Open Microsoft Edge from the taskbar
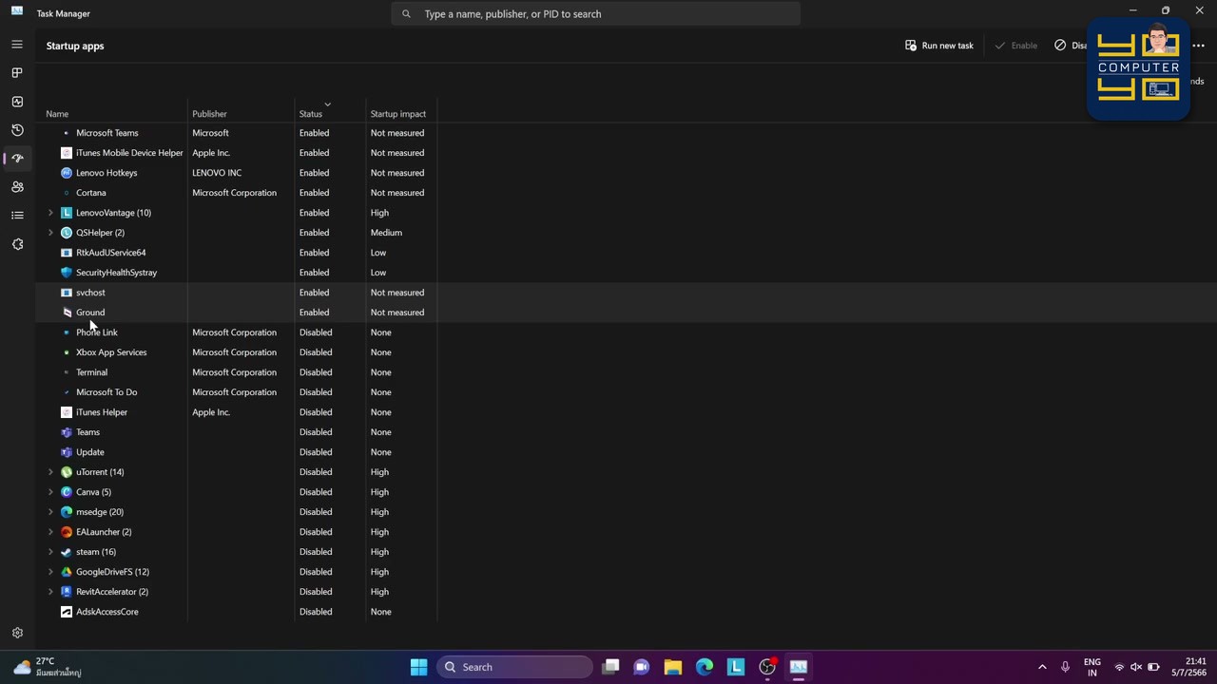Screen dimensions: 1217x684 (x=705, y=667)
